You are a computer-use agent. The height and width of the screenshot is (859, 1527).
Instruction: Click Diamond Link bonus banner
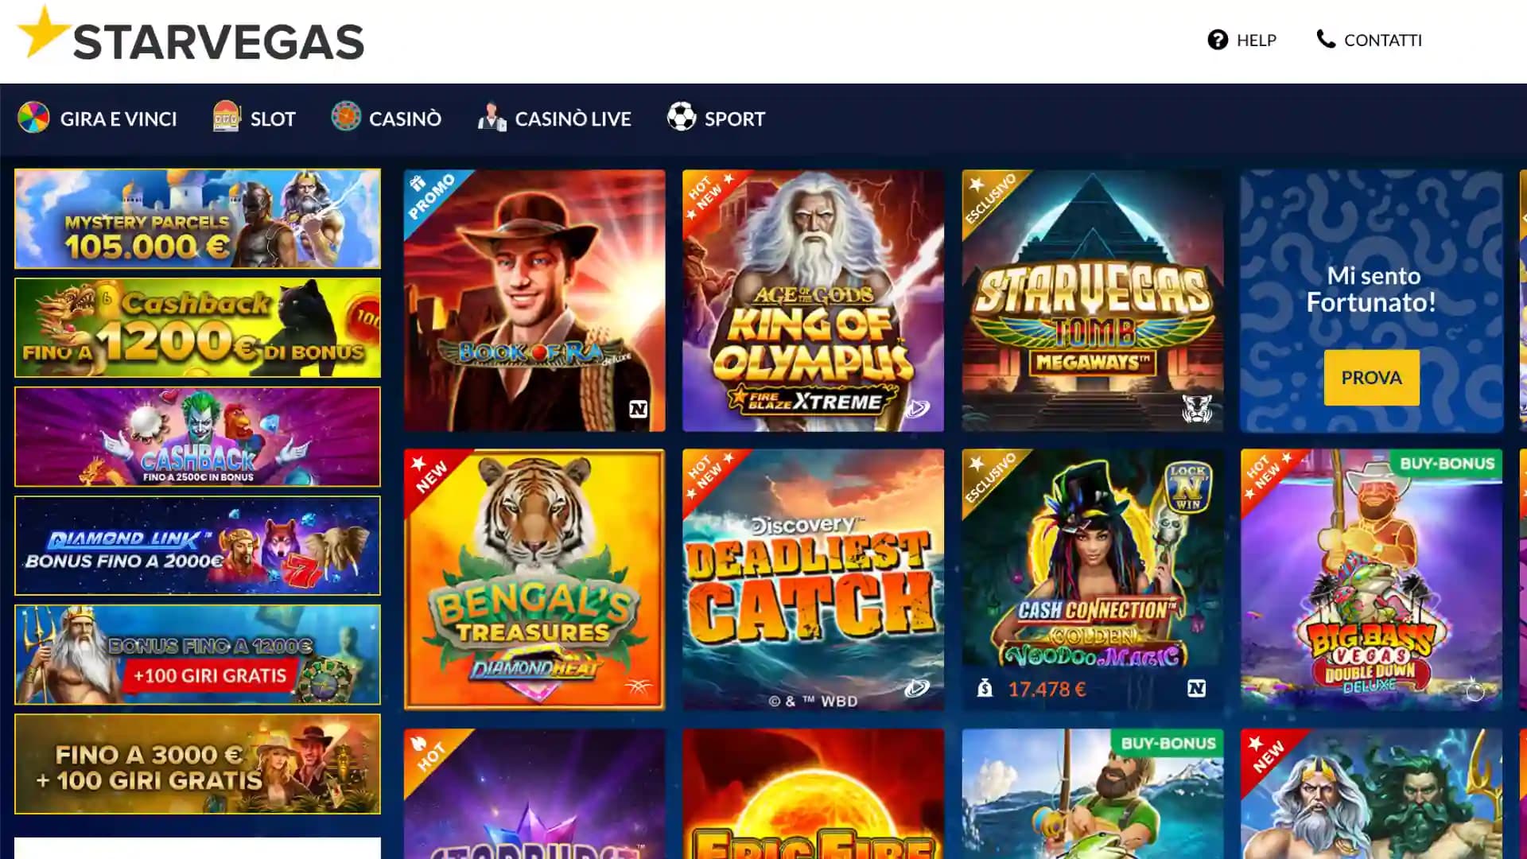[x=197, y=546]
